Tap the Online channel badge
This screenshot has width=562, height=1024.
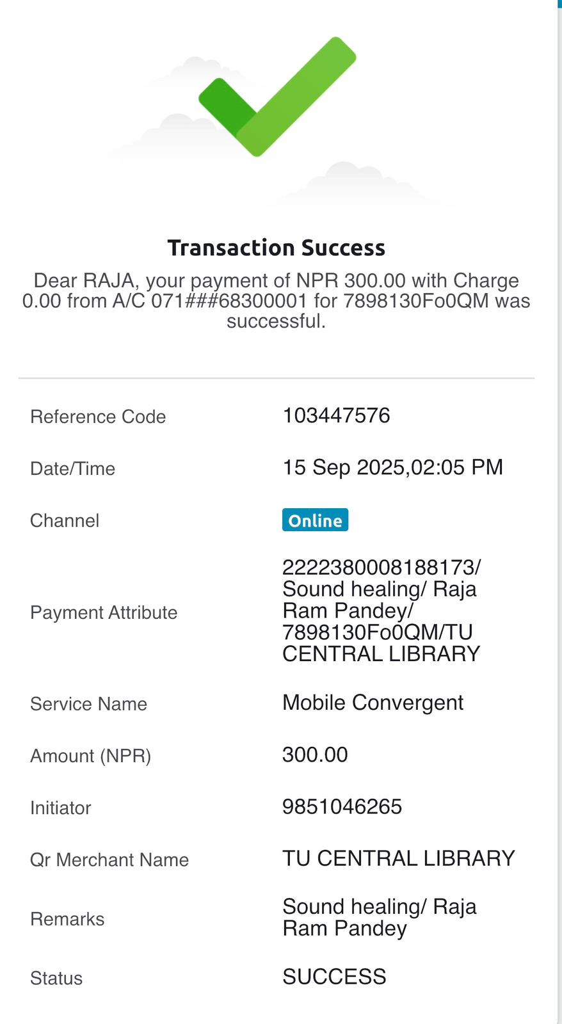[x=315, y=520]
